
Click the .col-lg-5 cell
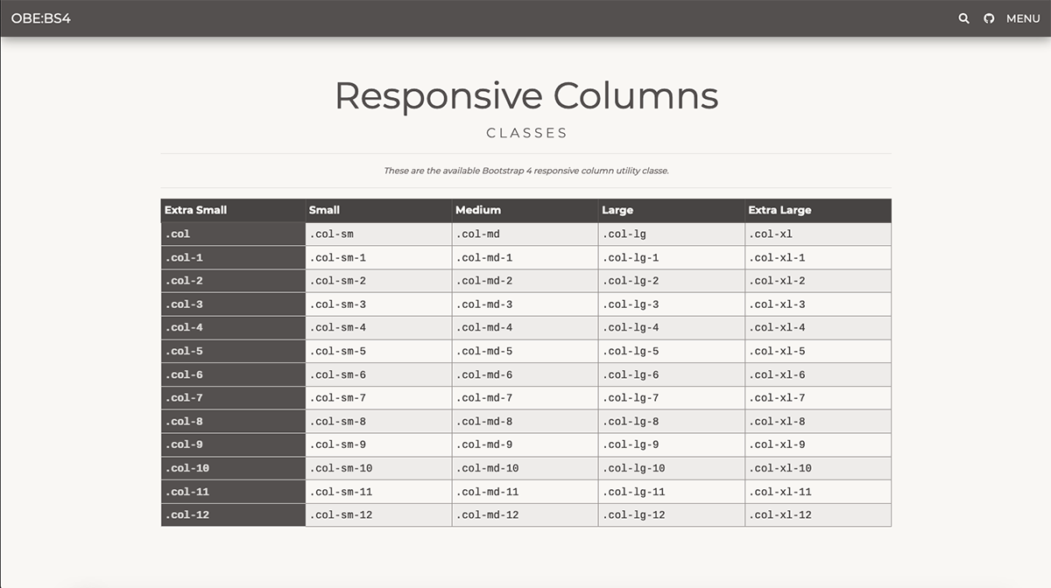(x=672, y=351)
